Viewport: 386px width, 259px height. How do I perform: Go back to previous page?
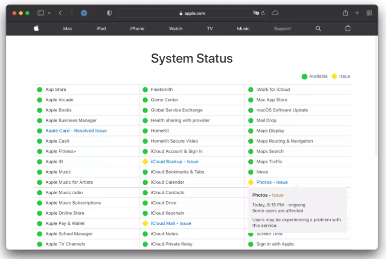coord(60,13)
